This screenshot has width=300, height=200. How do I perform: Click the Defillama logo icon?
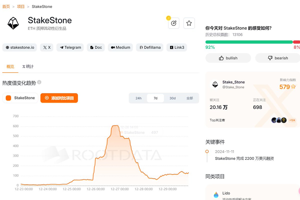tap(141, 47)
